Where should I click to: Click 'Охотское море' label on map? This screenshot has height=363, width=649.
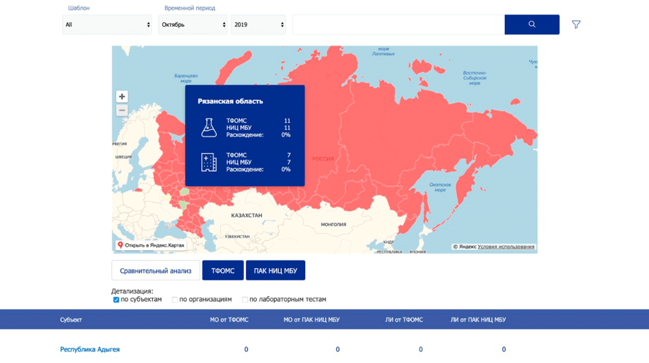coord(440,187)
